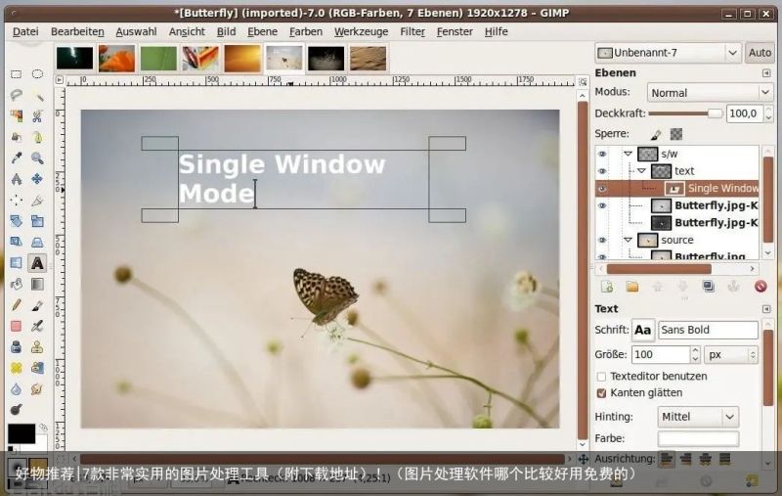This screenshot has height=496, width=782.
Task: Create a new layer group folder
Action: point(632,287)
